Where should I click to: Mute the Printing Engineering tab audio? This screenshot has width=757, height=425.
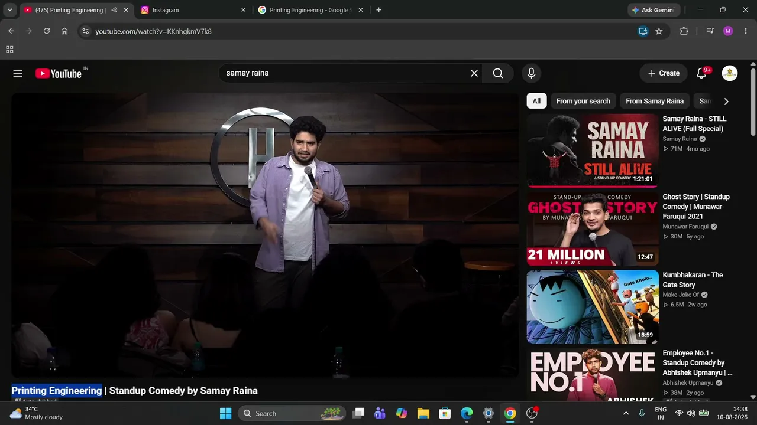pyautogui.click(x=114, y=10)
